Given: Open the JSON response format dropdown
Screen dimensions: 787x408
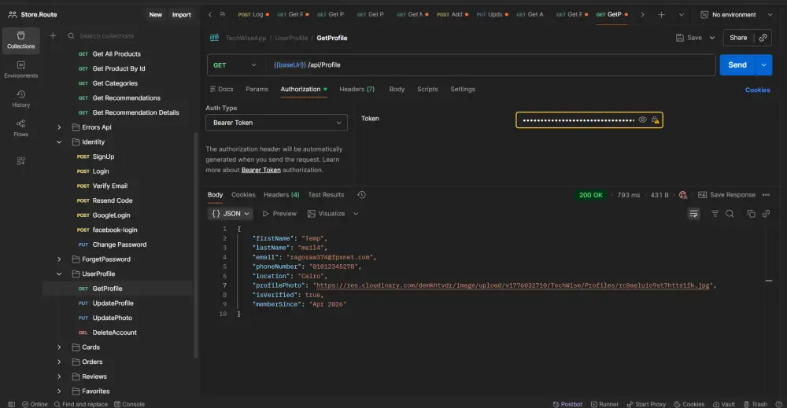Looking at the screenshot, I should tap(231, 214).
